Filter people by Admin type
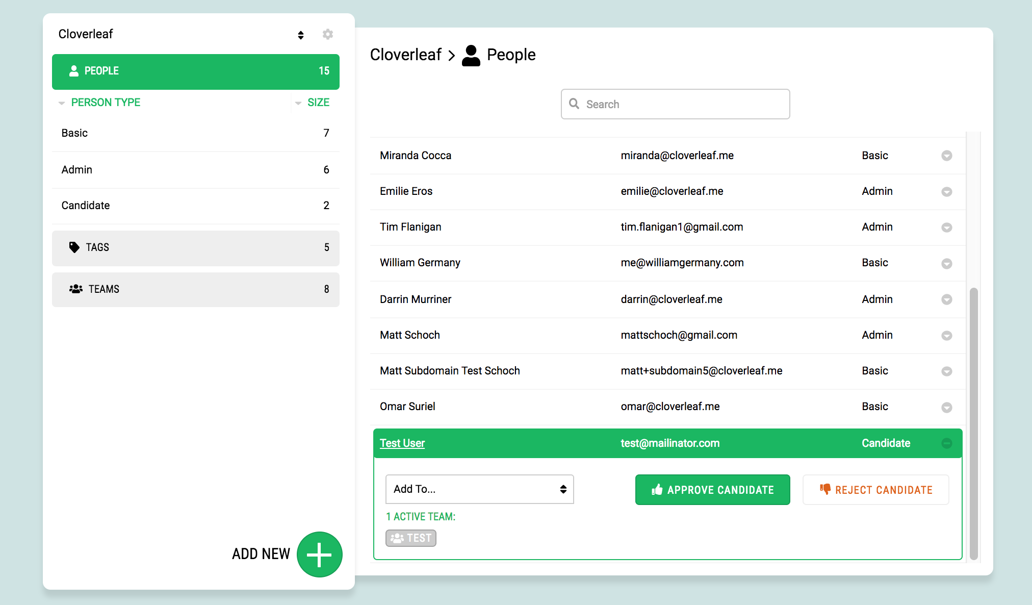Viewport: 1032px width, 605px height. [196, 170]
